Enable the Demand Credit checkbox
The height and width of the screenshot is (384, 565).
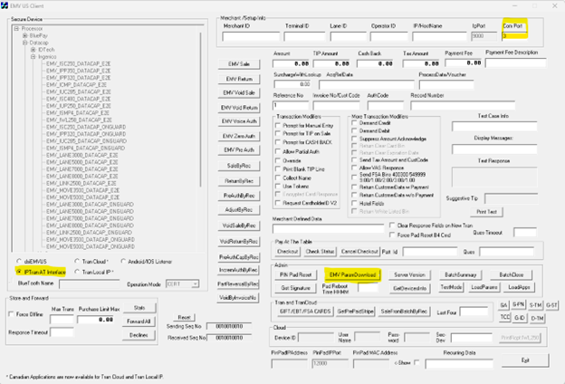click(x=354, y=123)
